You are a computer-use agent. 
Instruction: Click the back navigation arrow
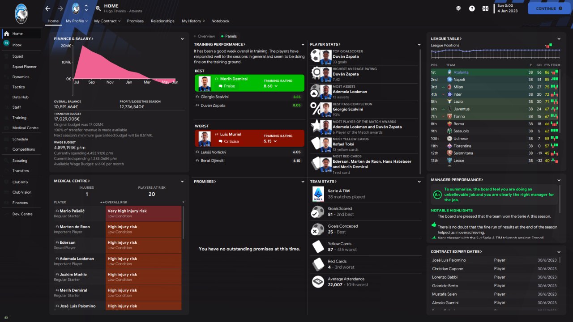point(48,8)
